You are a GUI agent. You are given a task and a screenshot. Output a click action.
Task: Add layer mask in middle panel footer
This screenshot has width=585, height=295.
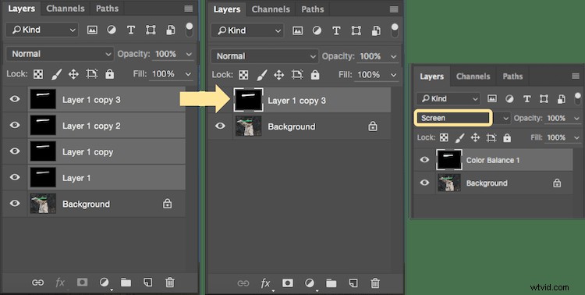pos(287,283)
